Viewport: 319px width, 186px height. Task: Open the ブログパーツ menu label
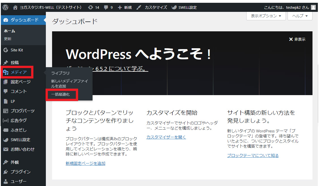(x=23, y=111)
